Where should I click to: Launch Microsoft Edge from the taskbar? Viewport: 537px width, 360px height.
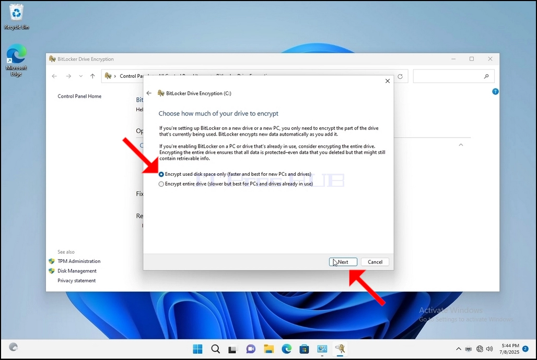[286, 349]
